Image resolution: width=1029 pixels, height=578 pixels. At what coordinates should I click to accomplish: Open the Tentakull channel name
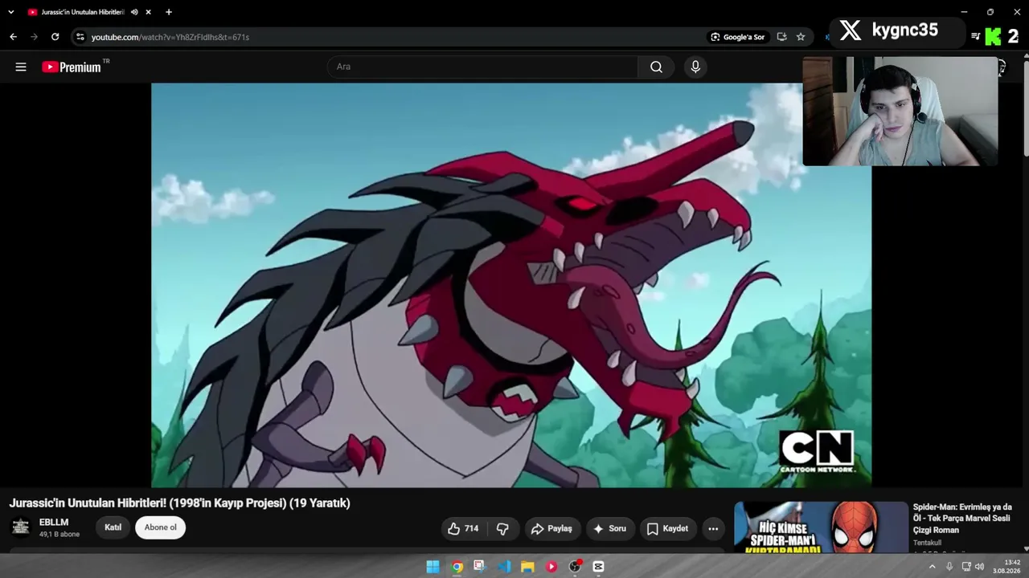click(x=927, y=543)
